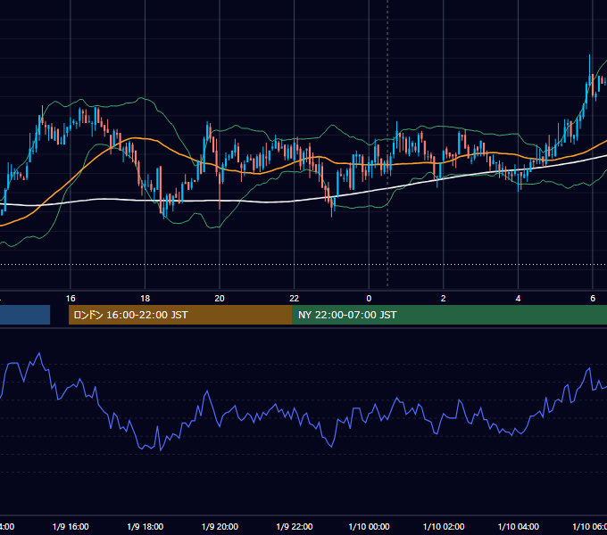This screenshot has width=607, height=535.
Task: Click the '1/9 18:00' date label
Action: pyautogui.click(x=146, y=526)
